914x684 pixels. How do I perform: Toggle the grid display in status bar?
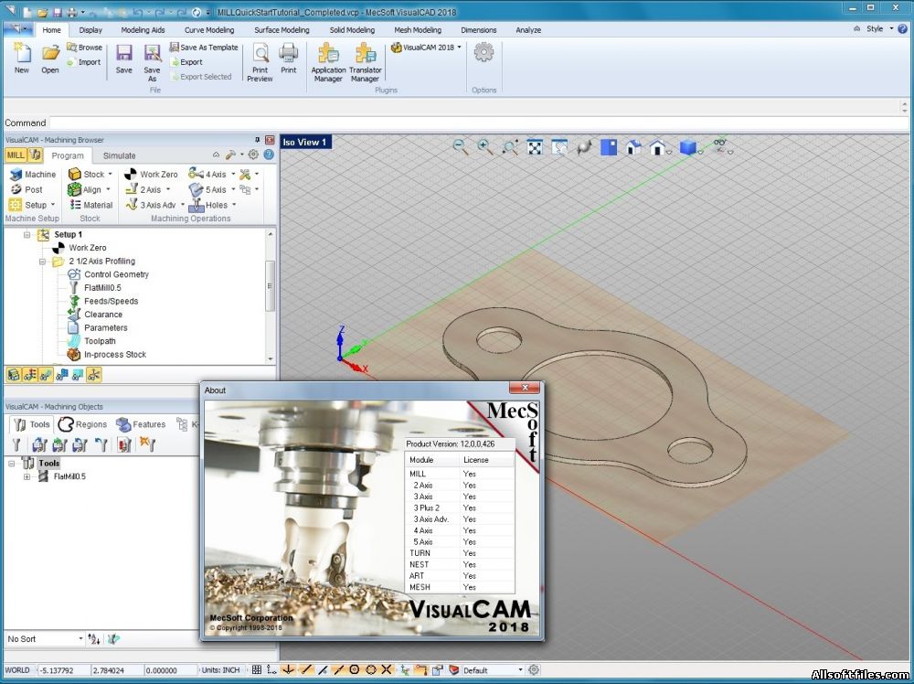point(257,670)
